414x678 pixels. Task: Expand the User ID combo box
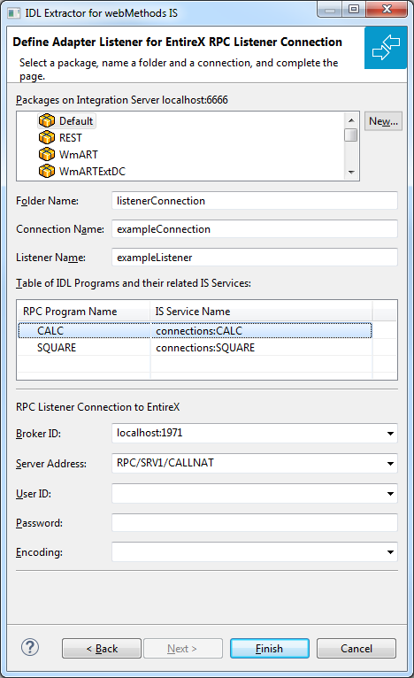390,493
